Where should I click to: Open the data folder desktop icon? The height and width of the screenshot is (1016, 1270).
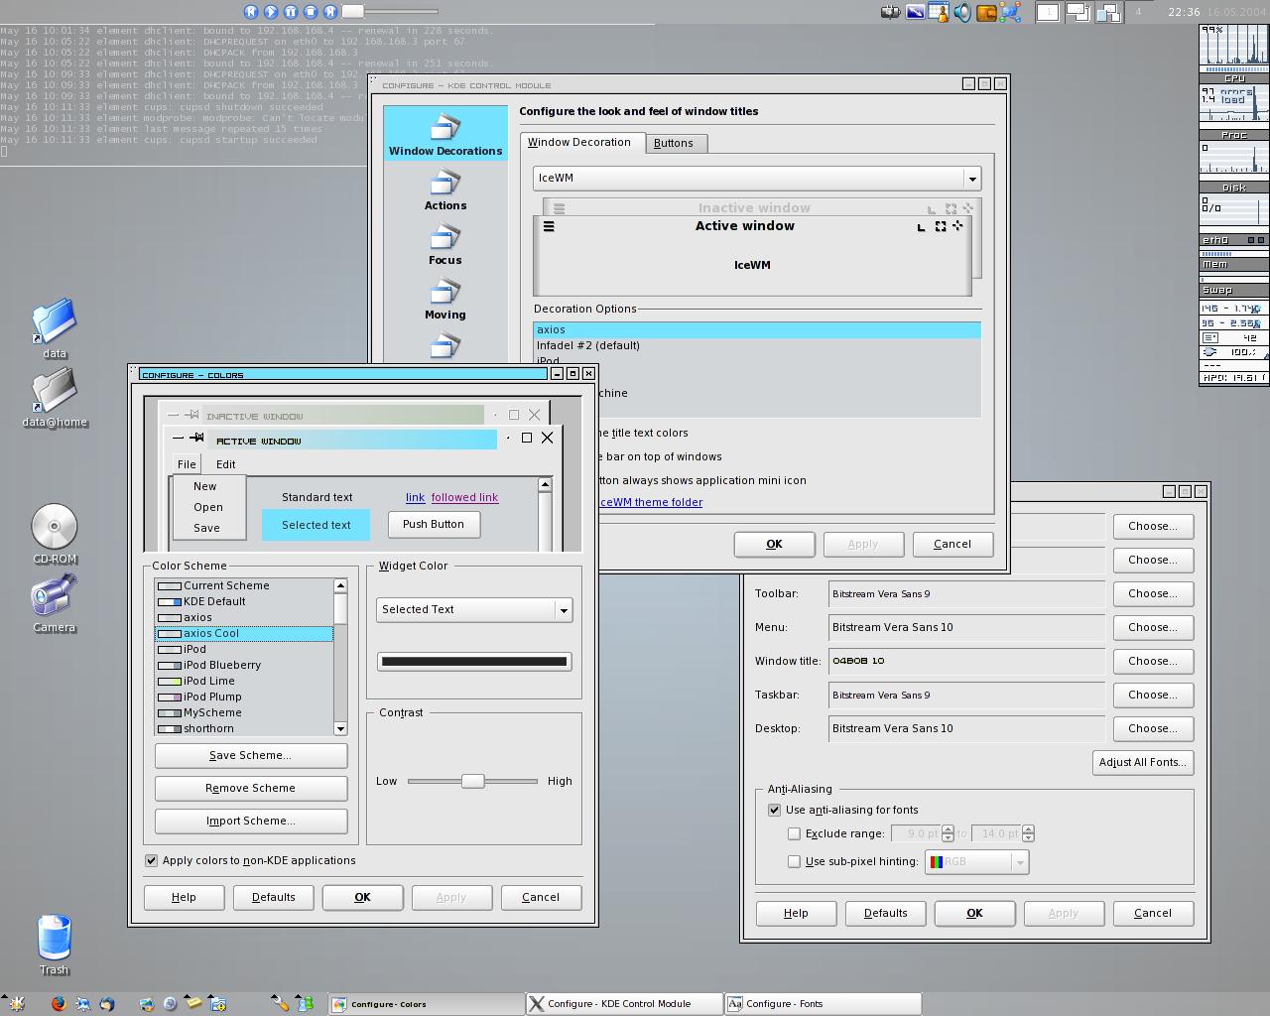55,328
